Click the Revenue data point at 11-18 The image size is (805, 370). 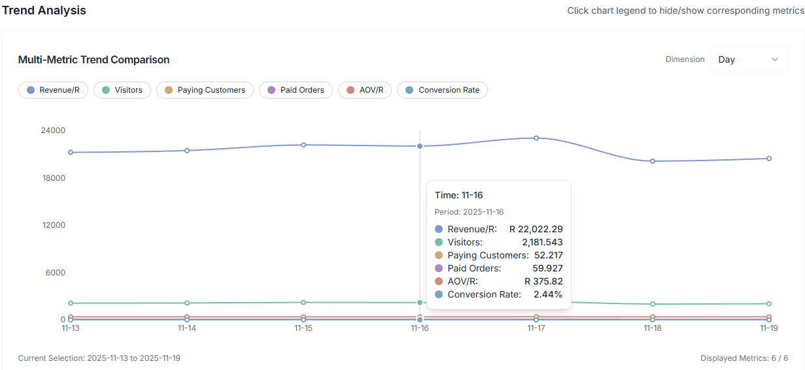(653, 161)
